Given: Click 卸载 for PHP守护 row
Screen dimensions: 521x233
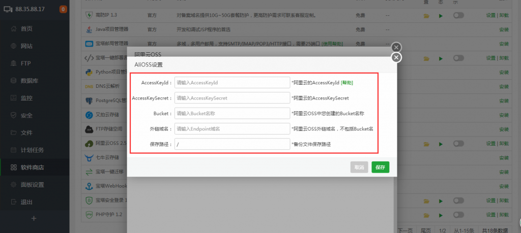Looking at the screenshot, I should coord(504,215).
